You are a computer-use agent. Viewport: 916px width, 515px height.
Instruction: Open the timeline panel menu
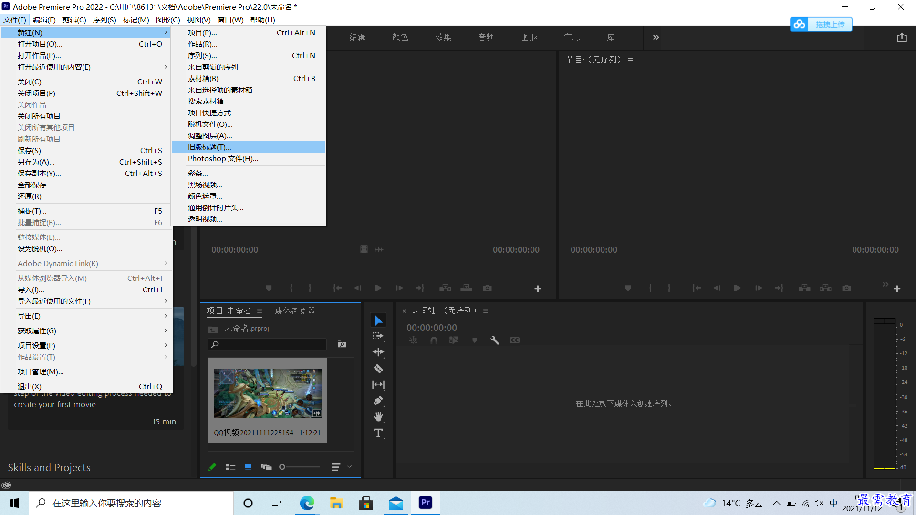click(x=486, y=311)
